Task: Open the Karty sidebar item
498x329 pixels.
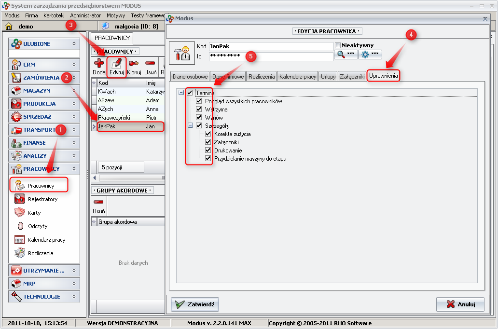Action: 34,213
